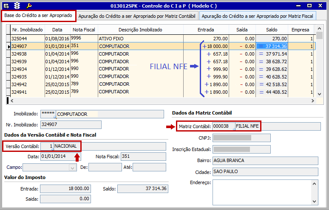The width and height of the screenshot is (329, 210).
Task: Minimize the Controle do CIaP window
Action: [x=298, y=6]
